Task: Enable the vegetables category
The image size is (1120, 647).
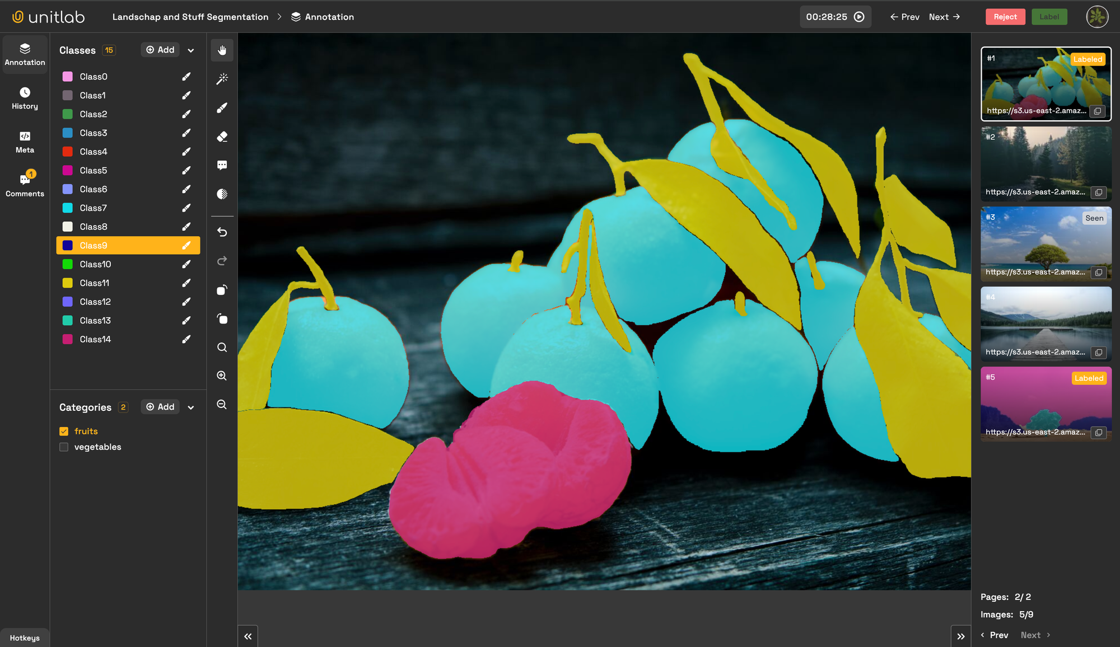Action: coord(64,447)
